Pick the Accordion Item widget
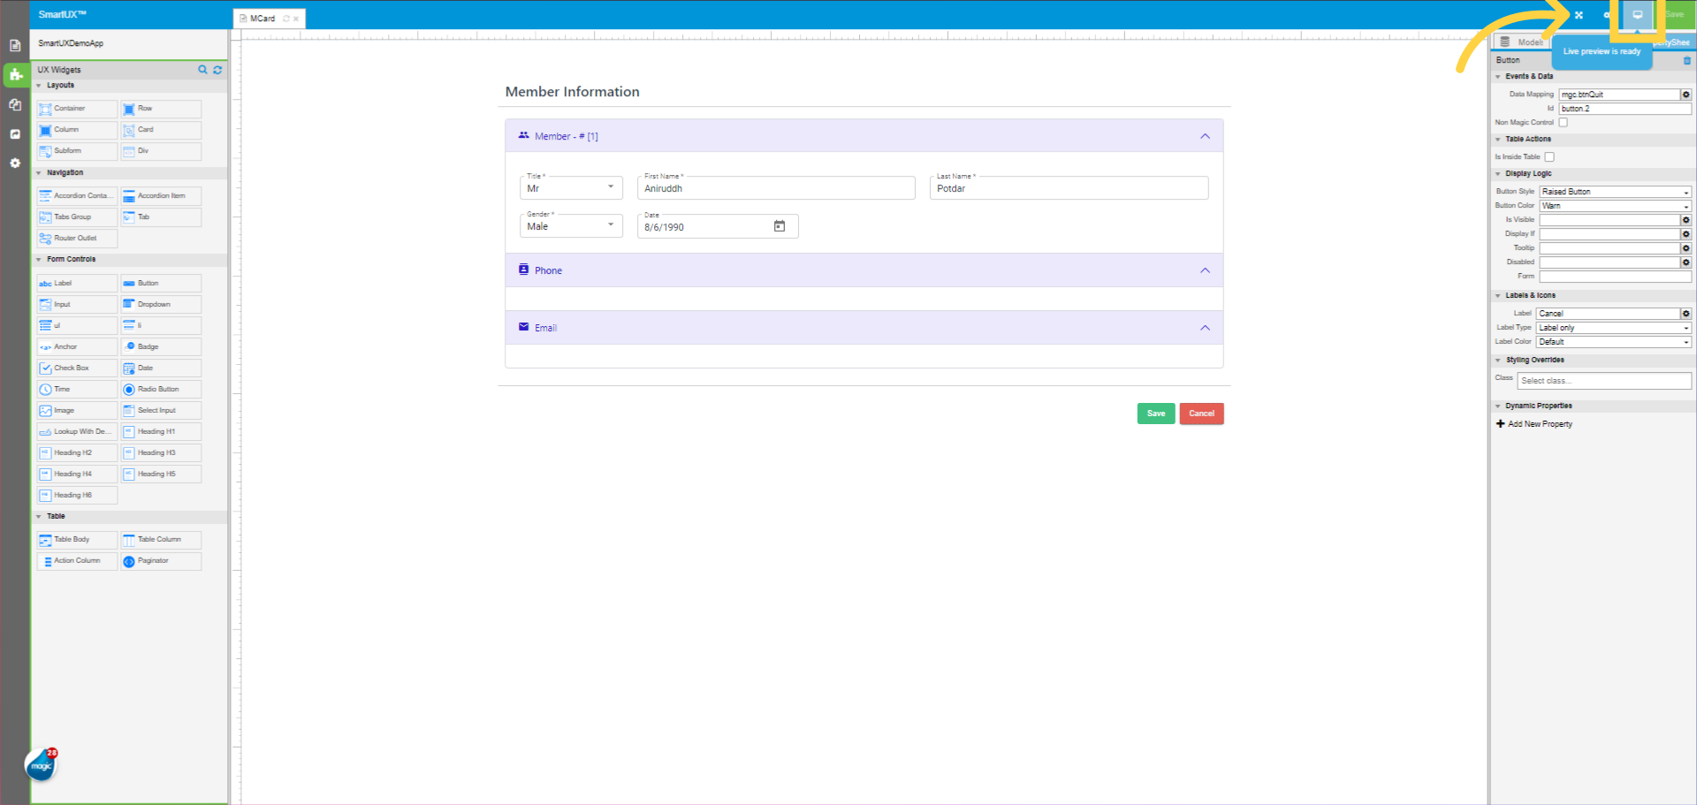This screenshot has width=1697, height=805. click(161, 196)
